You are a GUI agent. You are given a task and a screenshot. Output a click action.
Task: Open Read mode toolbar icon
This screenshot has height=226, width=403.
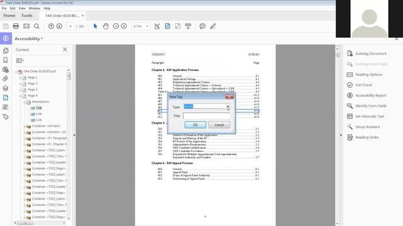[188, 26]
